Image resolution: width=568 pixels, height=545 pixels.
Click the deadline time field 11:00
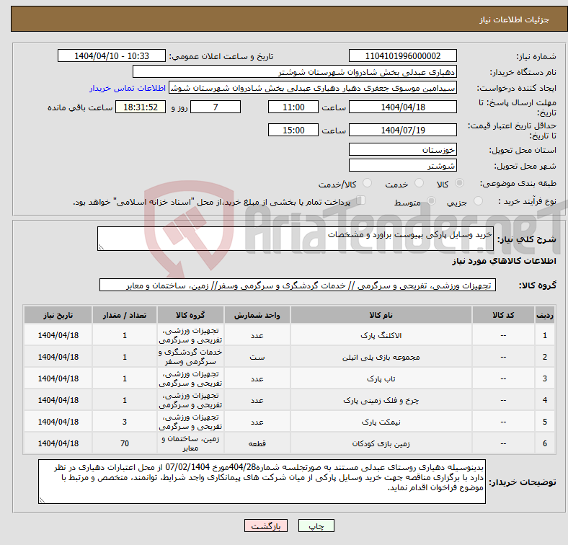(x=293, y=107)
